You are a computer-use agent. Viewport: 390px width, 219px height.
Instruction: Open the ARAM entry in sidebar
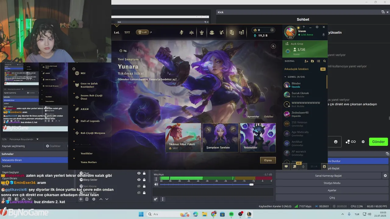(x=84, y=109)
